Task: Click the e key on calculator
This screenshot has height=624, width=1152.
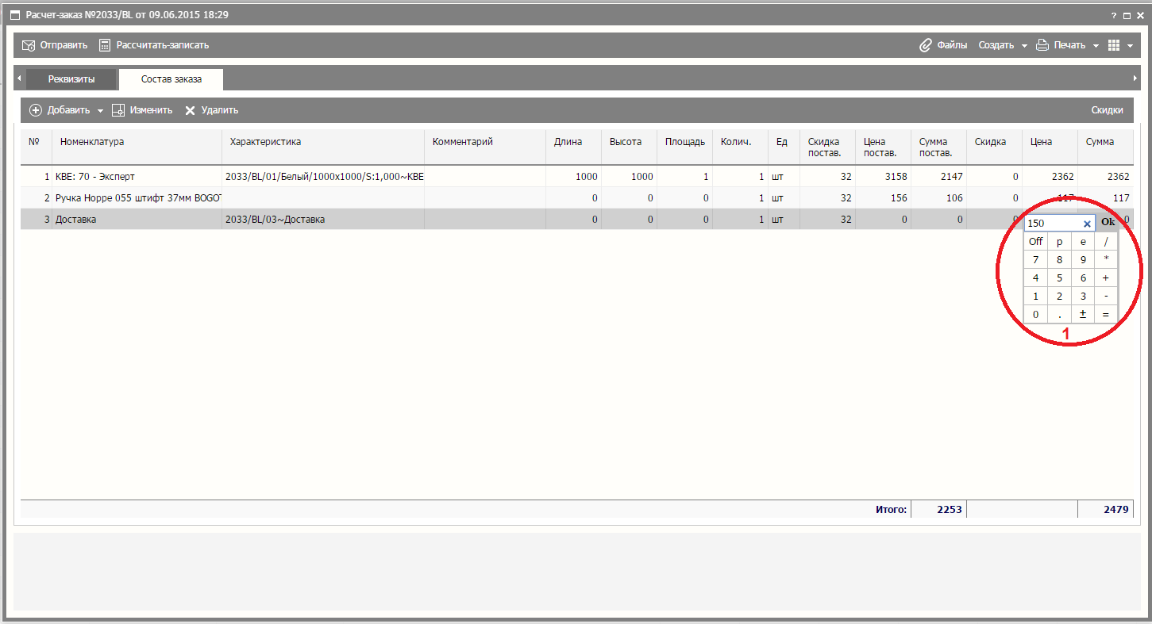Action: click(x=1083, y=241)
